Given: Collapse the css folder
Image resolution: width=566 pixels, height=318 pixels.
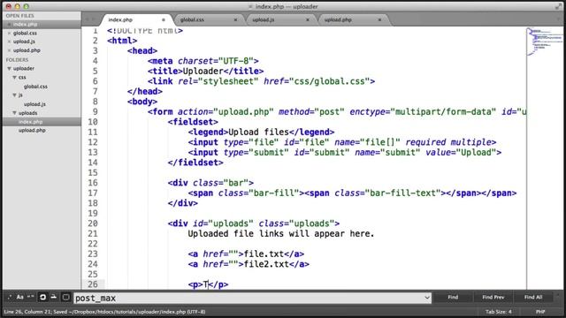Looking at the screenshot, I should click(14, 78).
